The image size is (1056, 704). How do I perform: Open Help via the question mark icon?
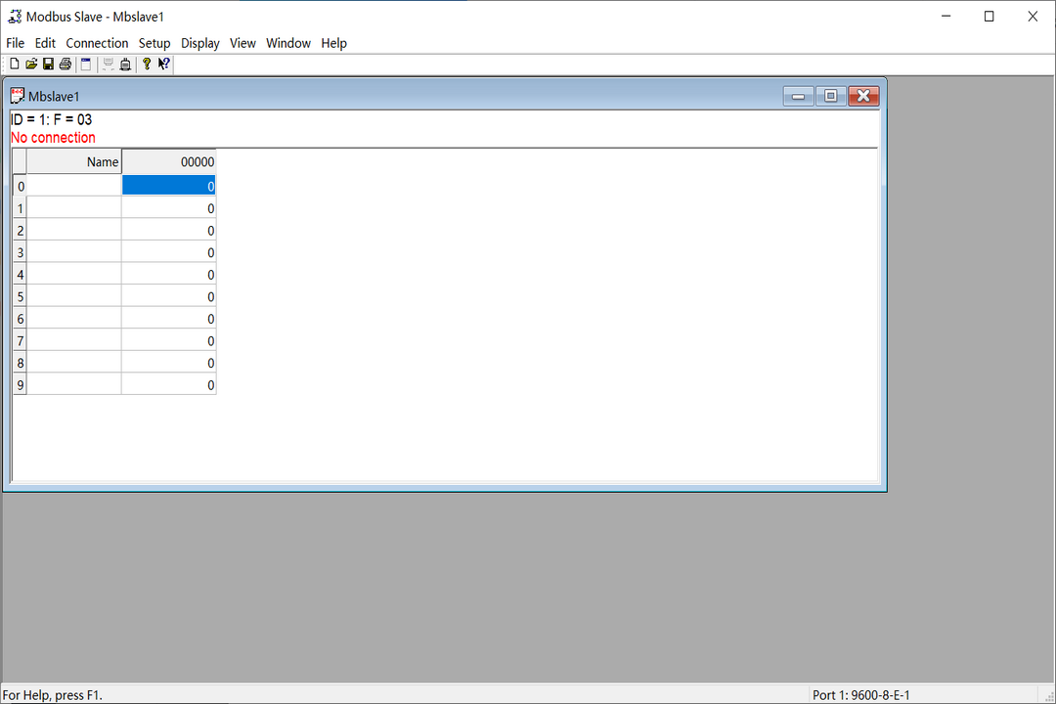click(145, 64)
